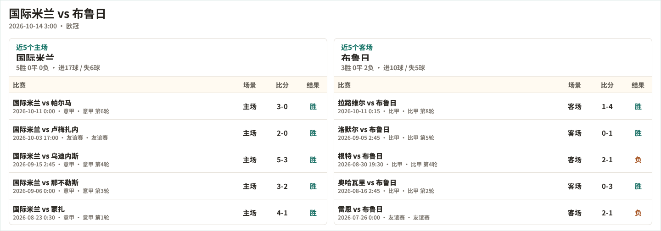
Task: Select the summary 3胜 0平 2负 进10球 / 失5球
Action: tap(383, 68)
